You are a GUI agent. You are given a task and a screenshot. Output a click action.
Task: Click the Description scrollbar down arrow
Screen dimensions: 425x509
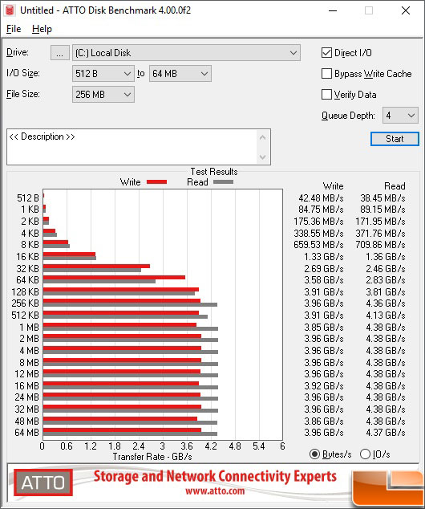tap(262, 157)
